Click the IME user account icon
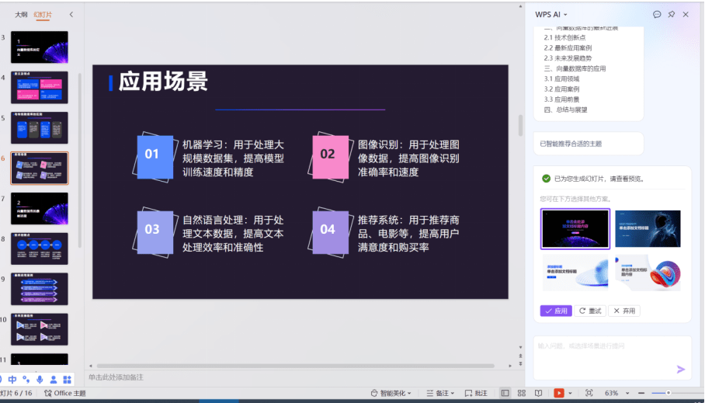 [x=54, y=380]
